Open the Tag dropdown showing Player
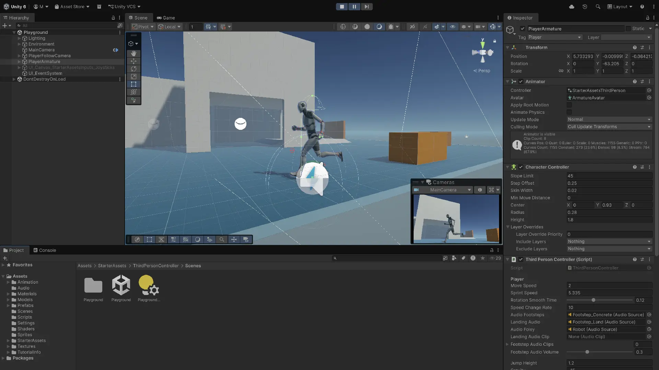The width and height of the screenshot is (659, 370). click(x=554, y=37)
